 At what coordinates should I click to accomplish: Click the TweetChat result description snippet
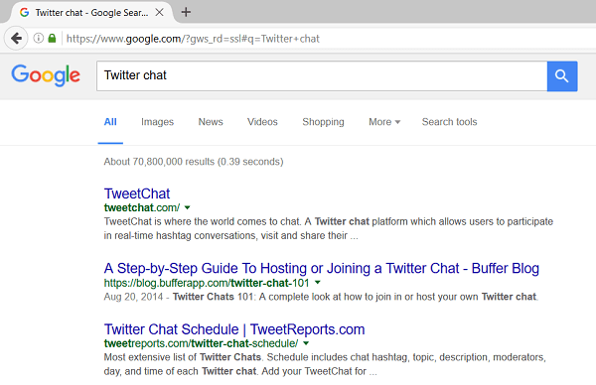pos(329,228)
